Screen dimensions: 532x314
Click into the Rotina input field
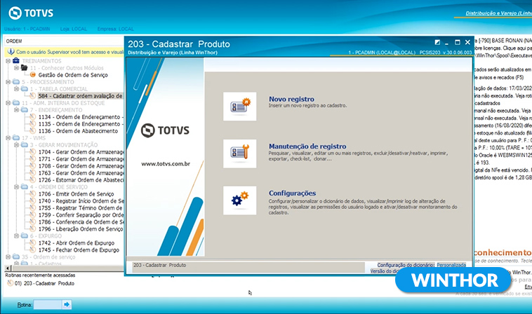click(x=46, y=305)
